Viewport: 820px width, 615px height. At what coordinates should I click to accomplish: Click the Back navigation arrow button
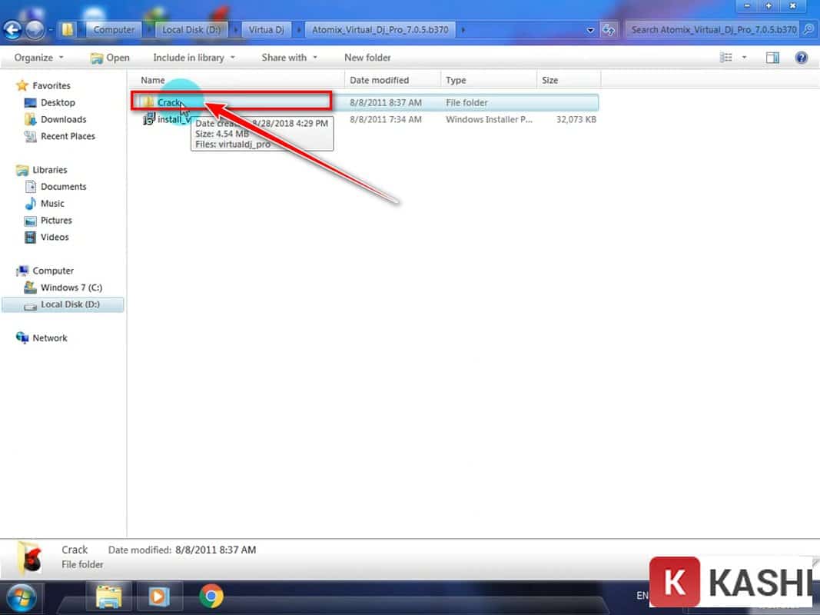pyautogui.click(x=12, y=30)
